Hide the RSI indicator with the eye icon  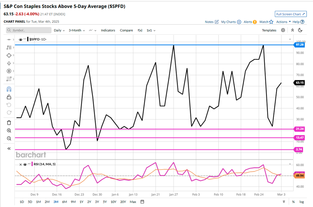pos(25,164)
